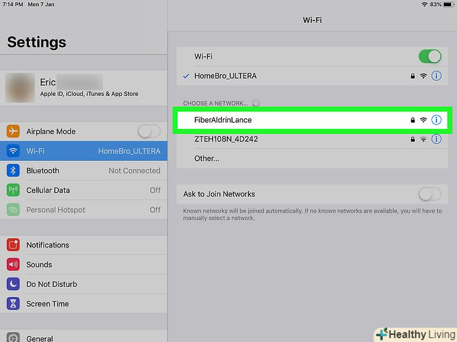Click signal strength icon for HomeBro_ULTERA
This screenshot has width=457, height=342.
423,76
